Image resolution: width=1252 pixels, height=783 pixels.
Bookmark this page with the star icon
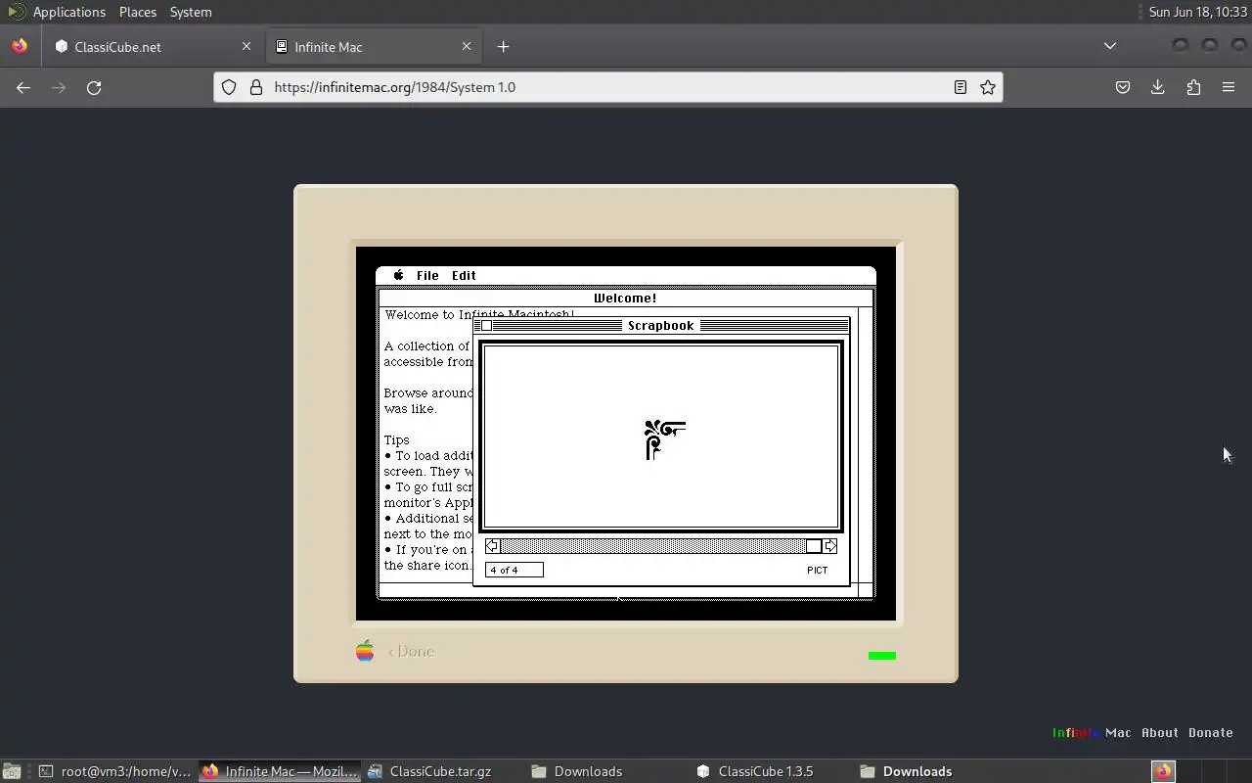pyautogui.click(x=988, y=87)
